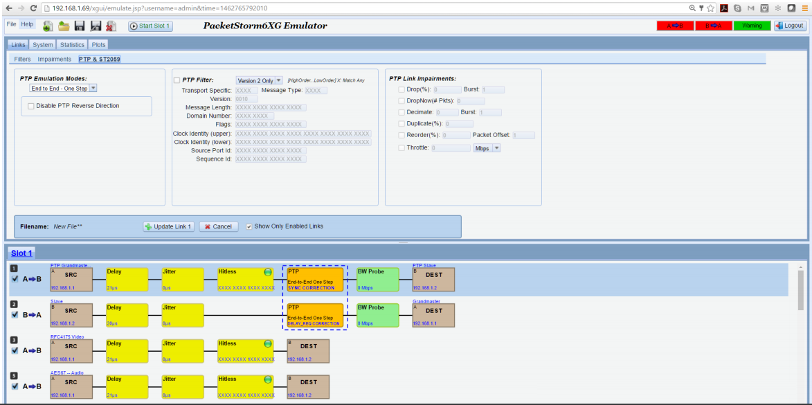This screenshot has width=812, height=405.
Task: Check the Throttle impairment checkbox
Action: click(x=402, y=147)
